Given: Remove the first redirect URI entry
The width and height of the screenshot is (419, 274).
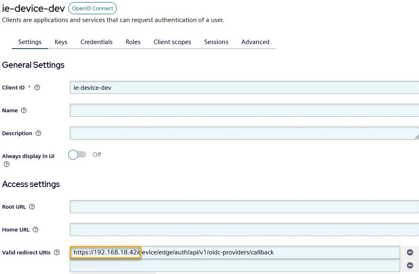Looking at the screenshot, I should (410, 252).
